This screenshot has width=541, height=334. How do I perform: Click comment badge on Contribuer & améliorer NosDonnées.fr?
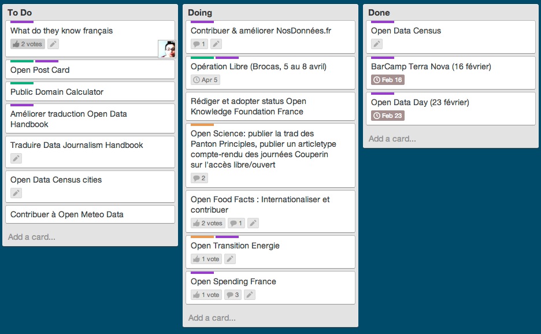point(199,44)
